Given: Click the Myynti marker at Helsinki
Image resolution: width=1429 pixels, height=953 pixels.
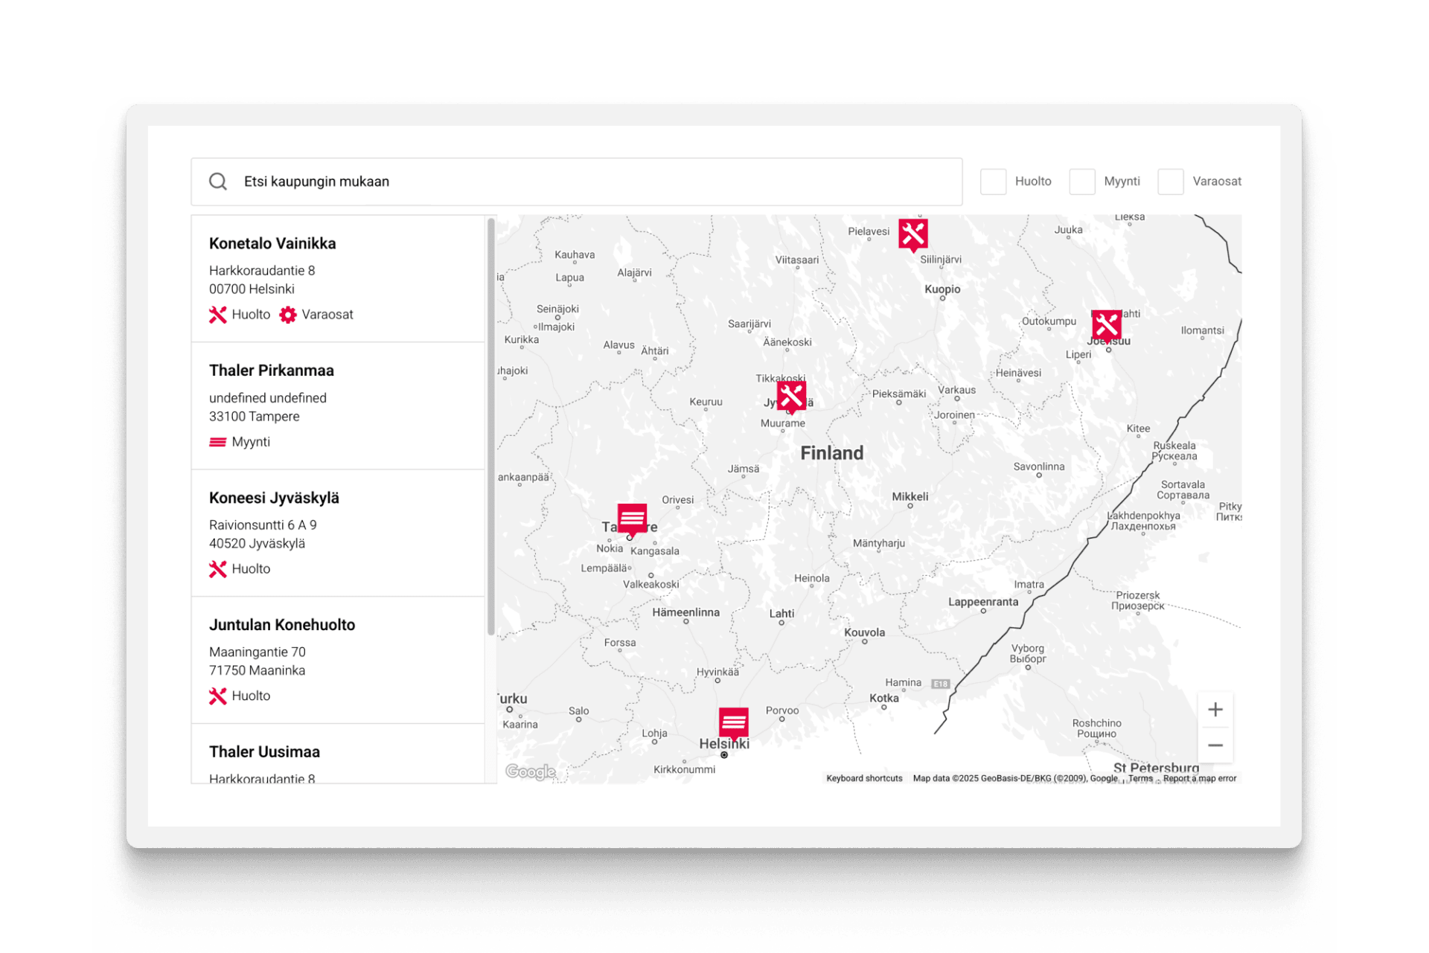Looking at the screenshot, I should coord(733,722).
